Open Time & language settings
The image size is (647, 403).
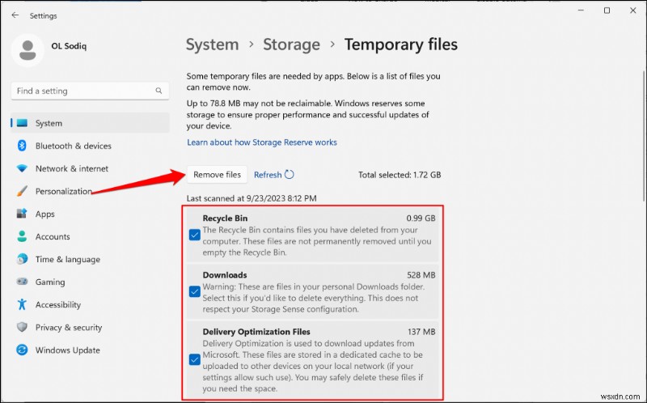[x=90, y=259]
